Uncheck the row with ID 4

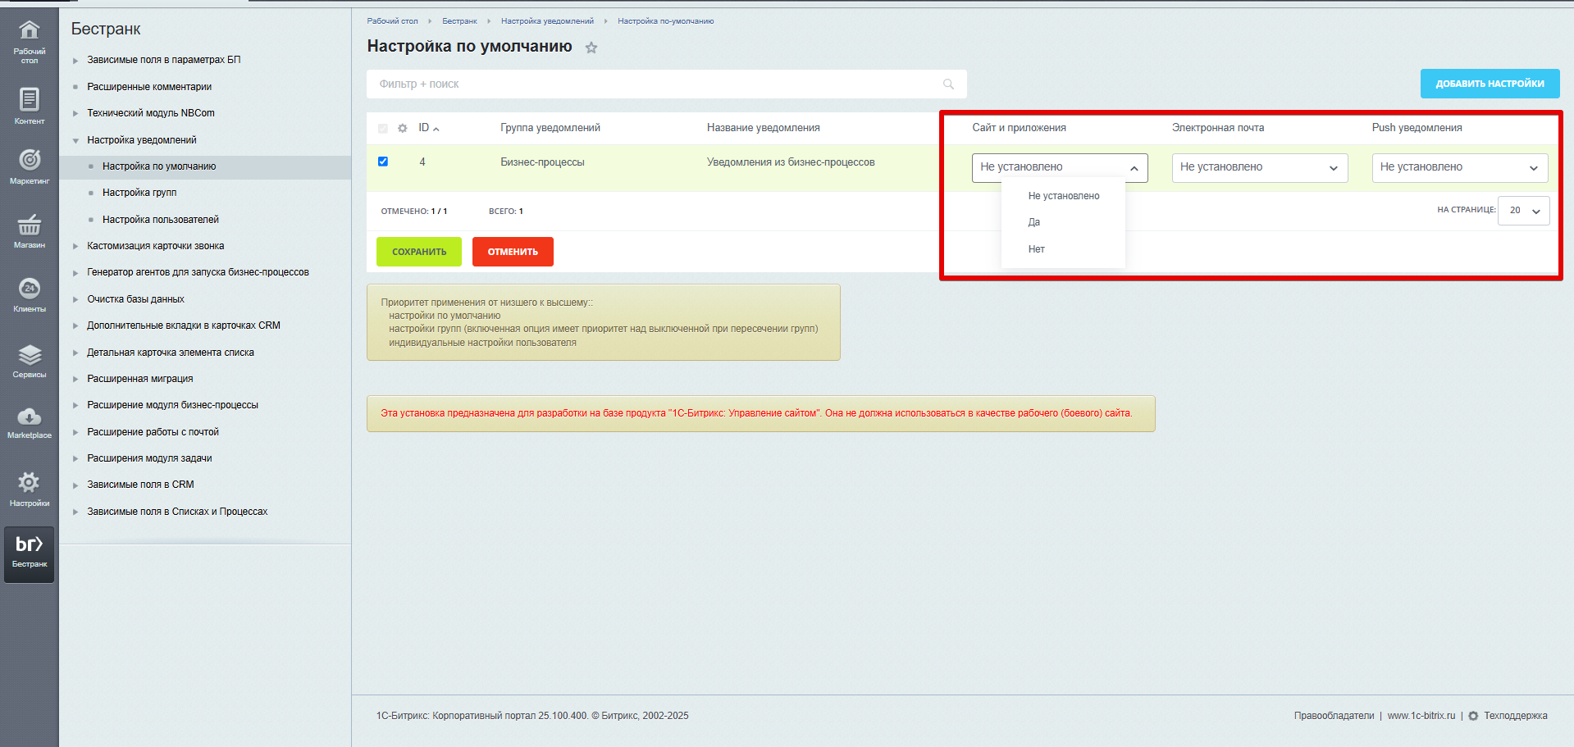coord(383,162)
